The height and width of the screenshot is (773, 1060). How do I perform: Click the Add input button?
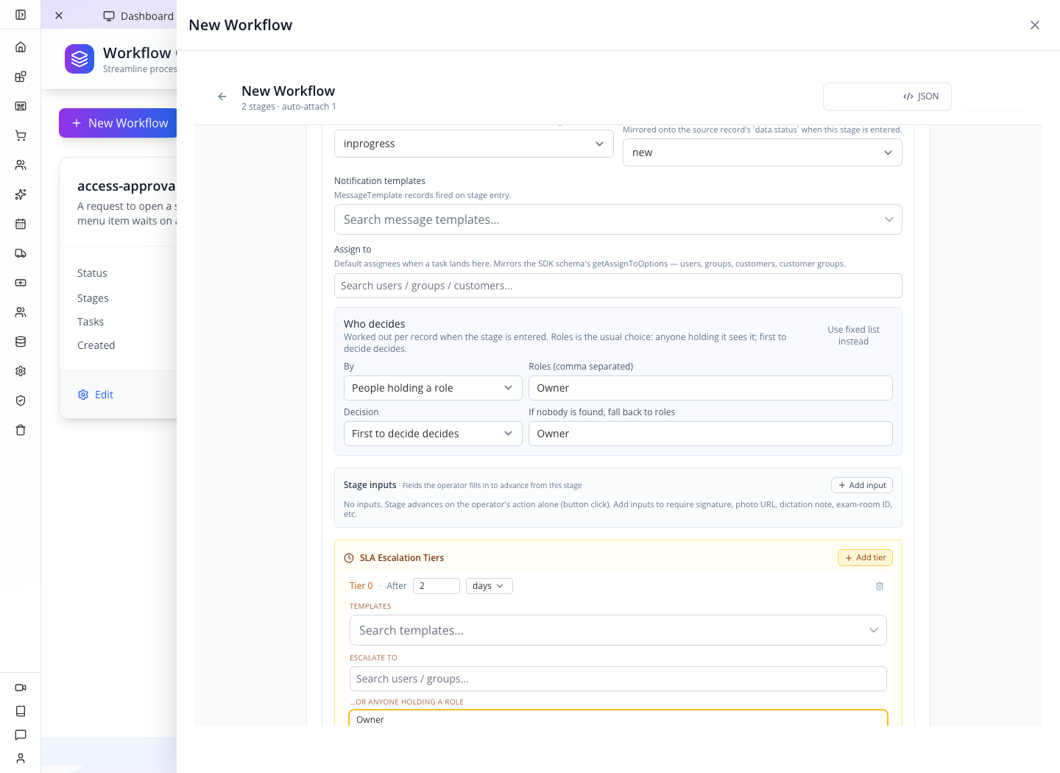[862, 485]
